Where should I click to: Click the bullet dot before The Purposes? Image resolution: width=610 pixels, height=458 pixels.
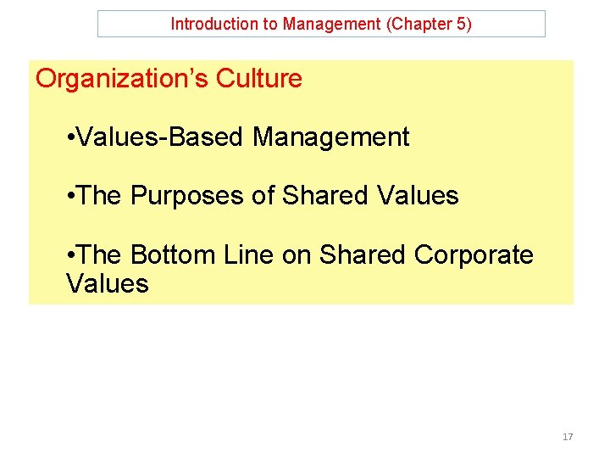70,196
